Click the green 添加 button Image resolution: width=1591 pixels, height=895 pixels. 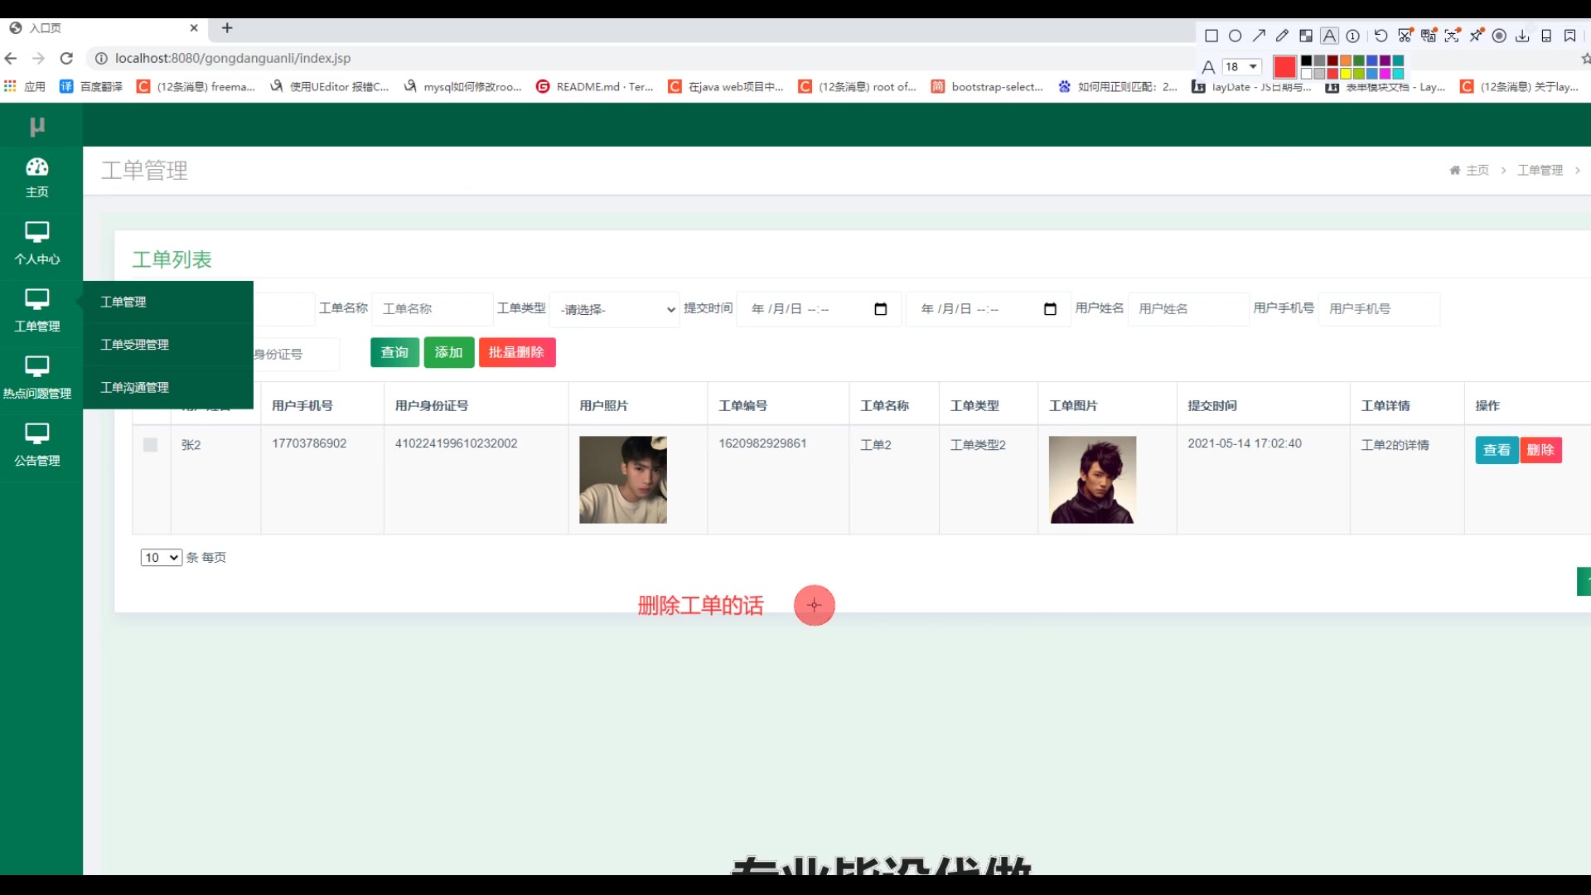pos(448,352)
